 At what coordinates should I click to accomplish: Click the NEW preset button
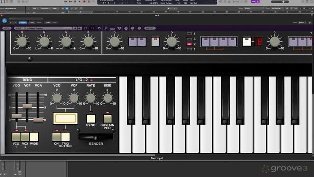(7, 29)
